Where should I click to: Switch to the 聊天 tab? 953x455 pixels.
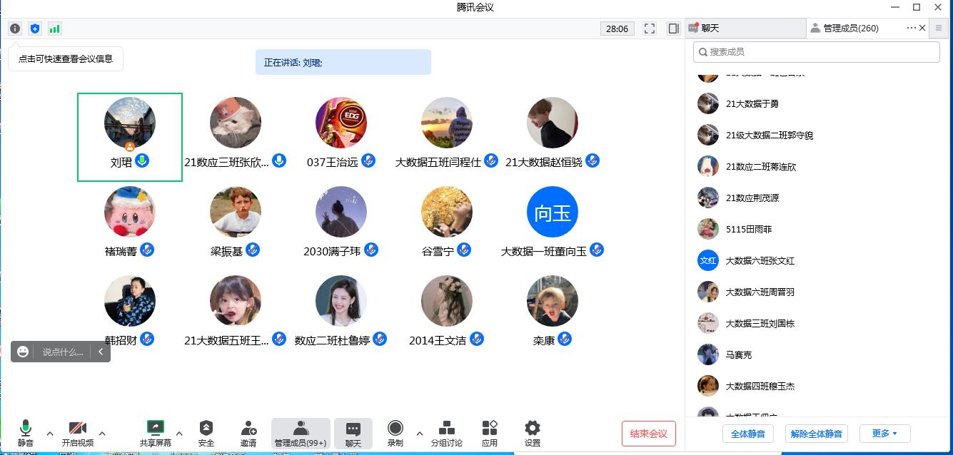coord(745,29)
